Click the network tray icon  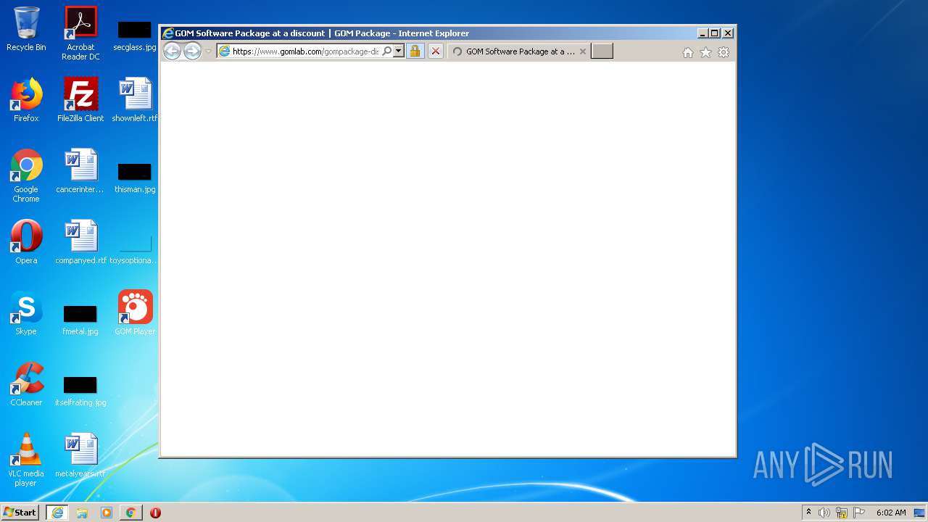click(x=842, y=513)
